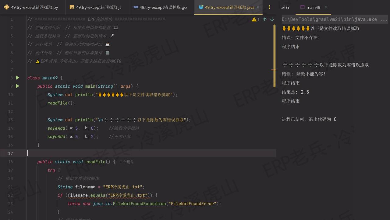Click the next-problem down arrow icon
The image size is (390, 220).
tap(272, 19)
